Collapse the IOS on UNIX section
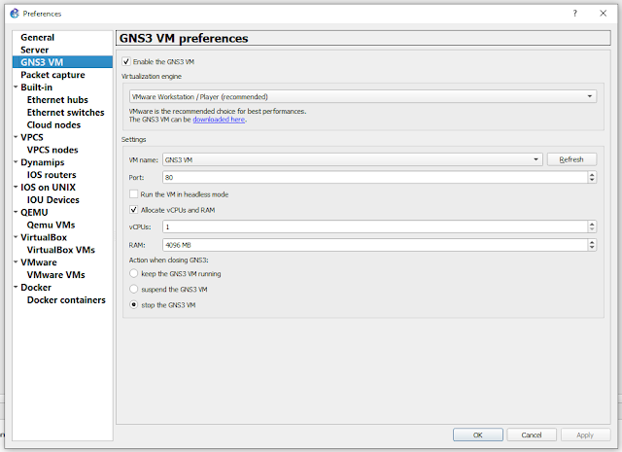 point(16,187)
